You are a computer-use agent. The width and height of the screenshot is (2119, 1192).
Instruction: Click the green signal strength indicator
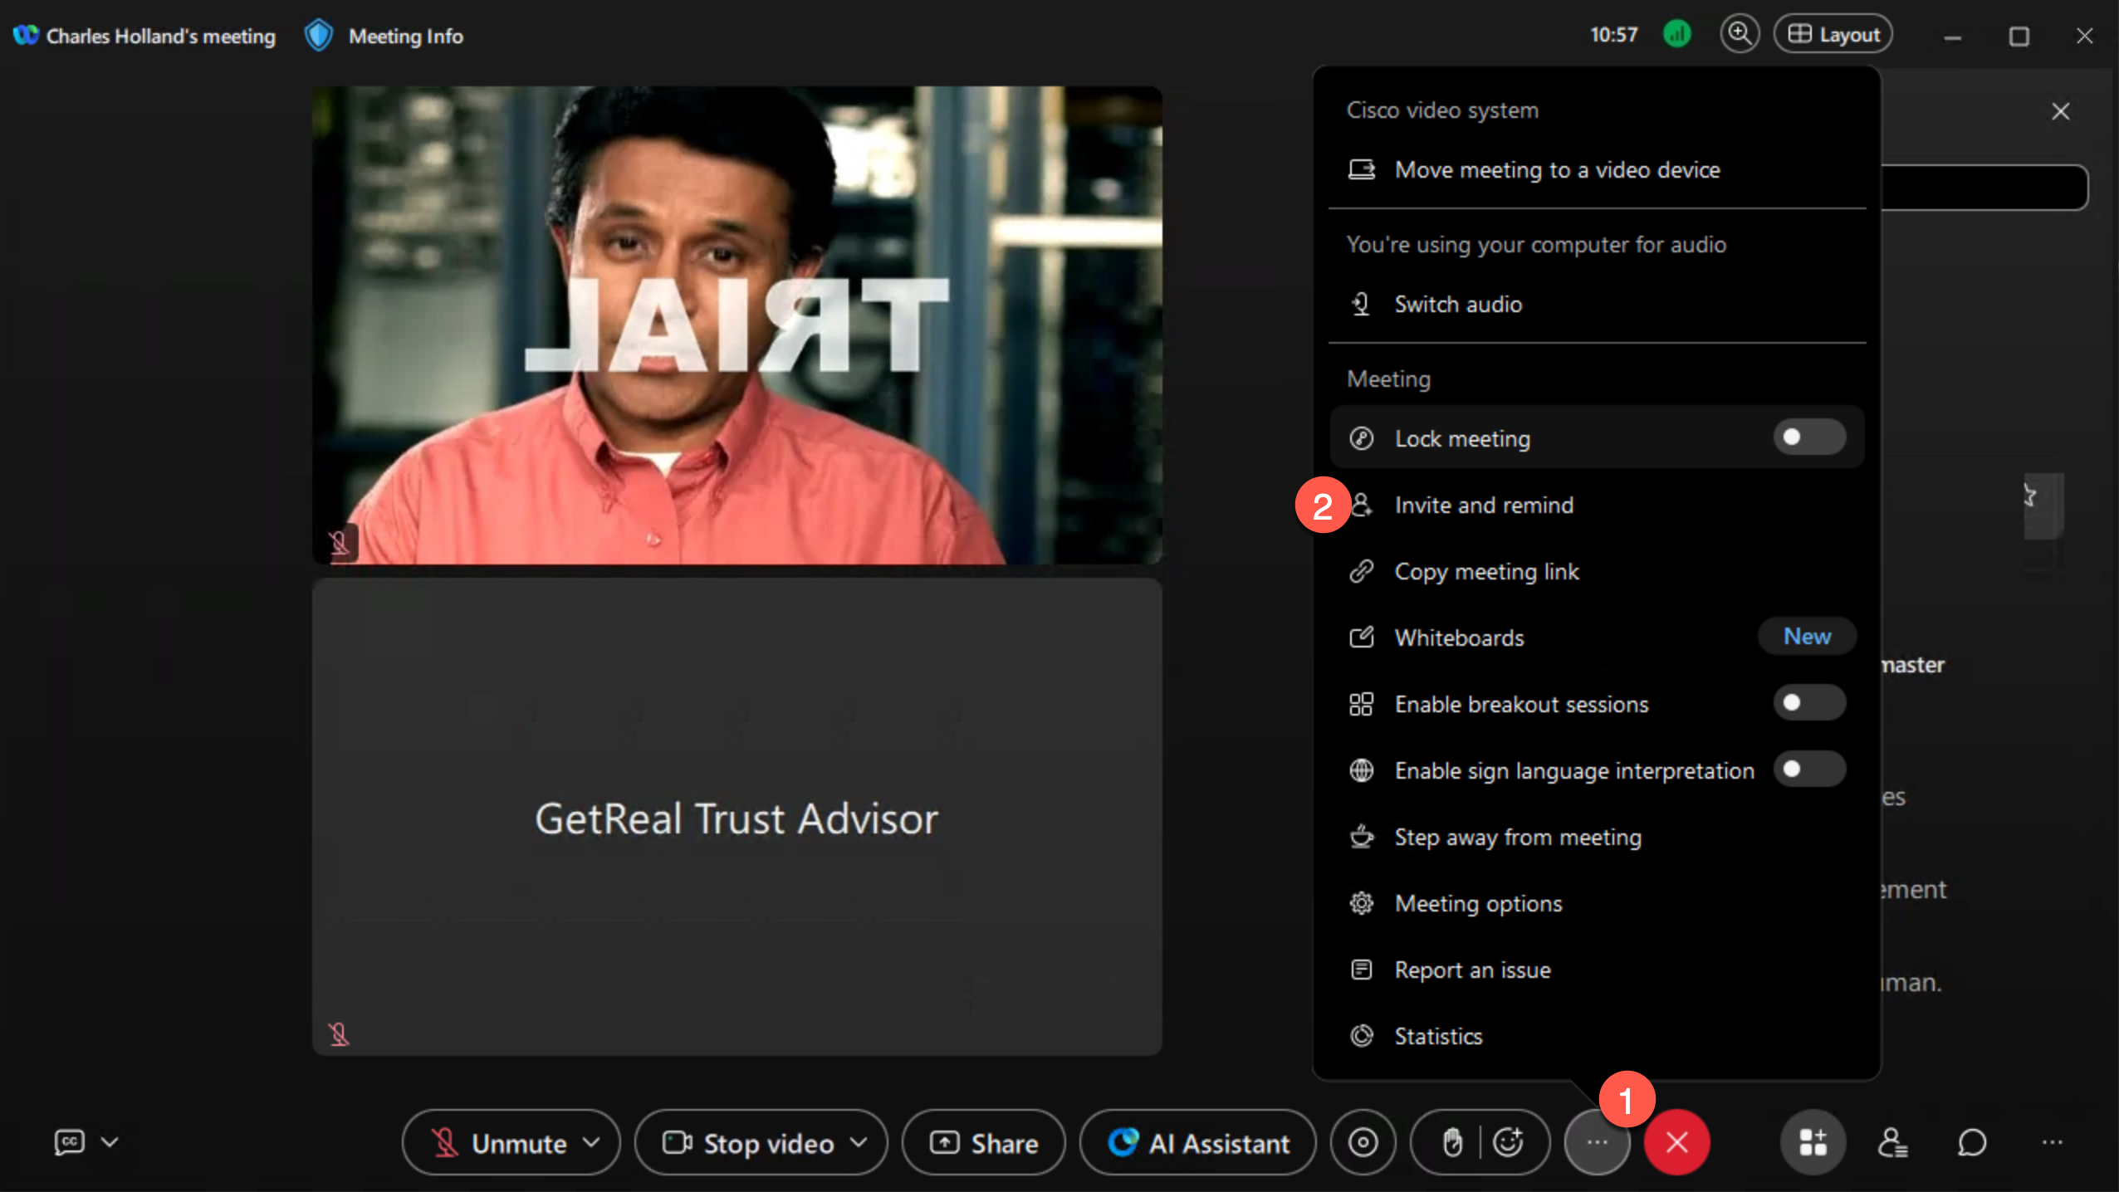point(1676,35)
